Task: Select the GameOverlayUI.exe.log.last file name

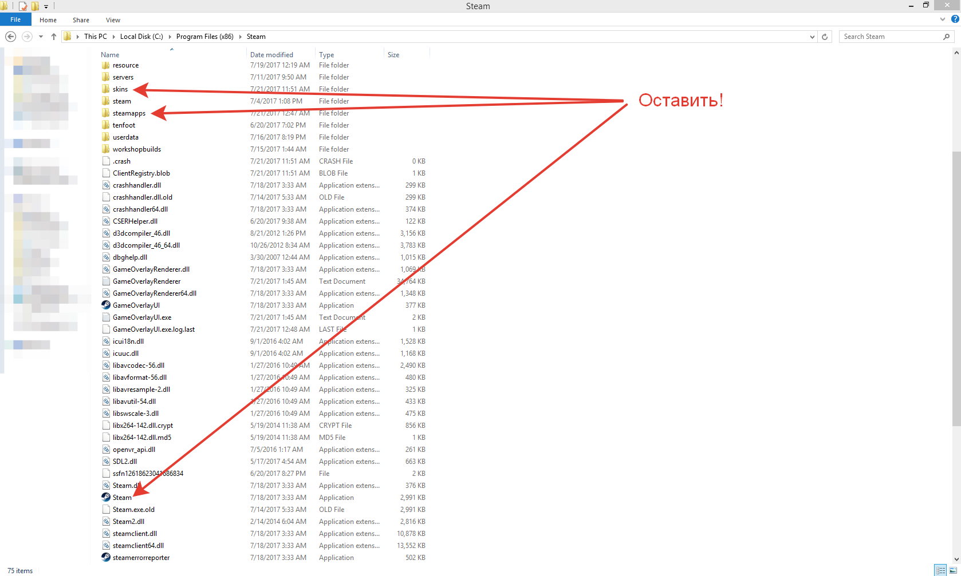Action: tap(153, 329)
